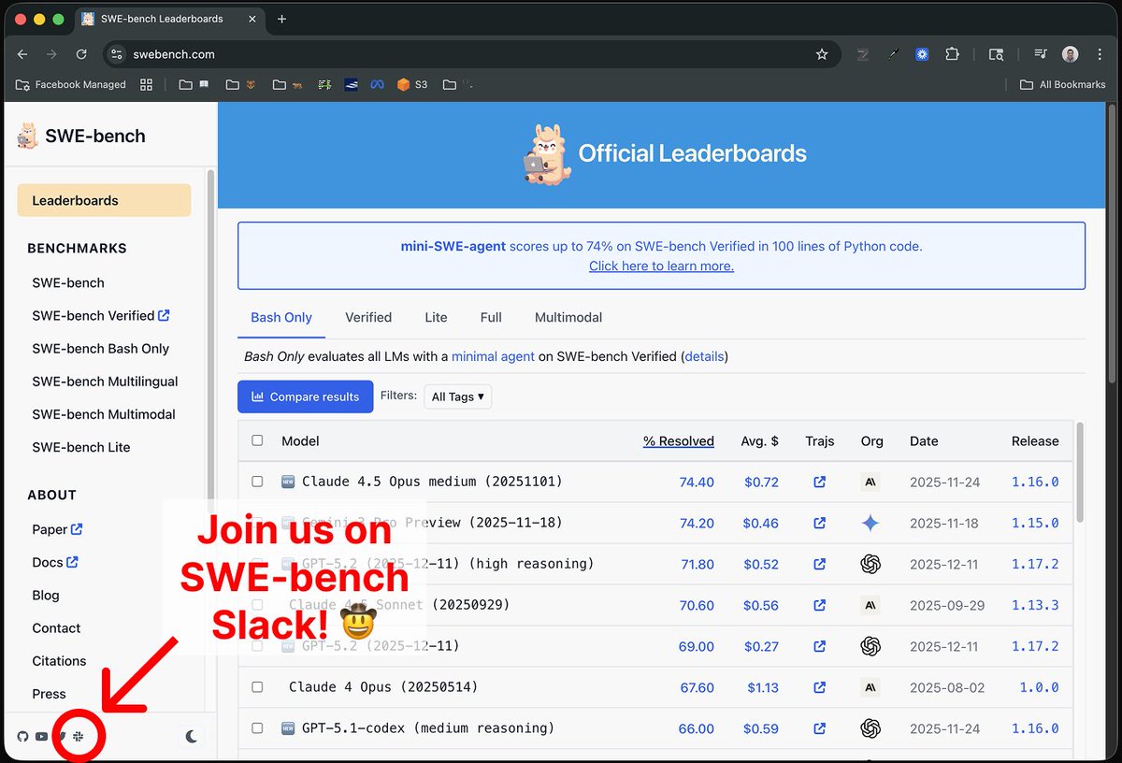
Task: Switch to the Lite tab
Action: (x=436, y=317)
